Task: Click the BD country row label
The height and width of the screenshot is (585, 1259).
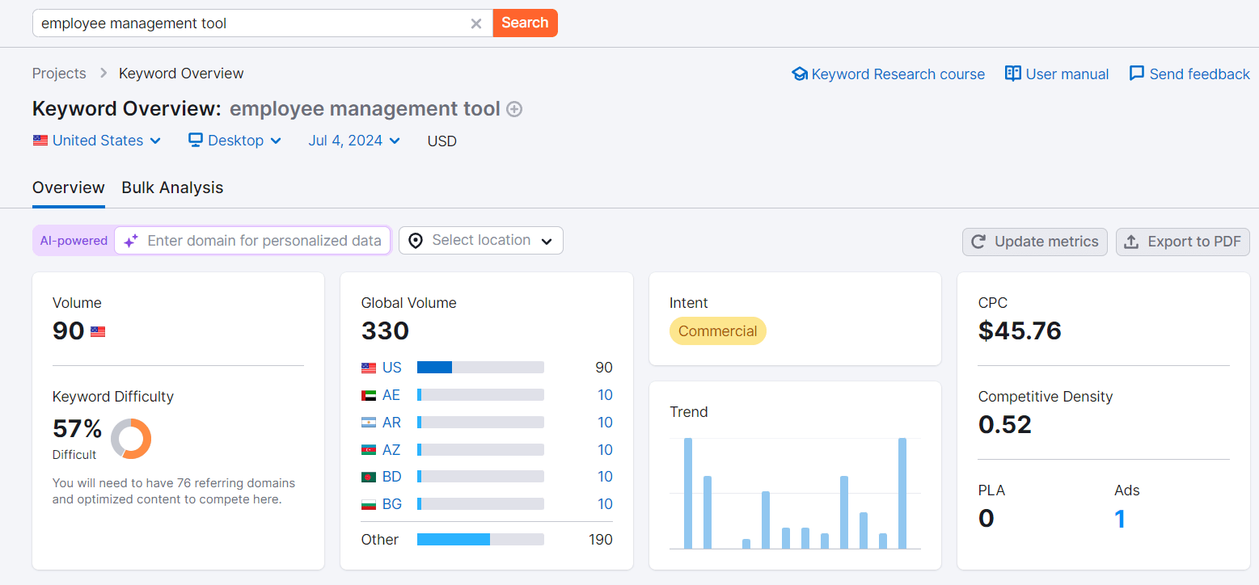Action: click(x=392, y=477)
